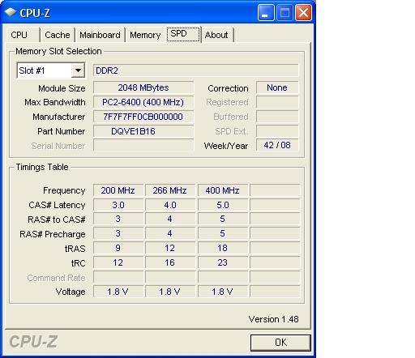415x358 pixels.
Task: Click the RAS# Precharge label
Action: (53, 234)
